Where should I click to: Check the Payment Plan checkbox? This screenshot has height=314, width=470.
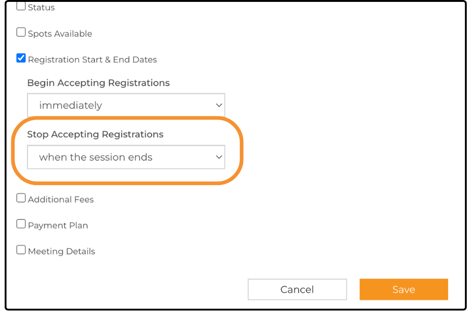coord(21,224)
